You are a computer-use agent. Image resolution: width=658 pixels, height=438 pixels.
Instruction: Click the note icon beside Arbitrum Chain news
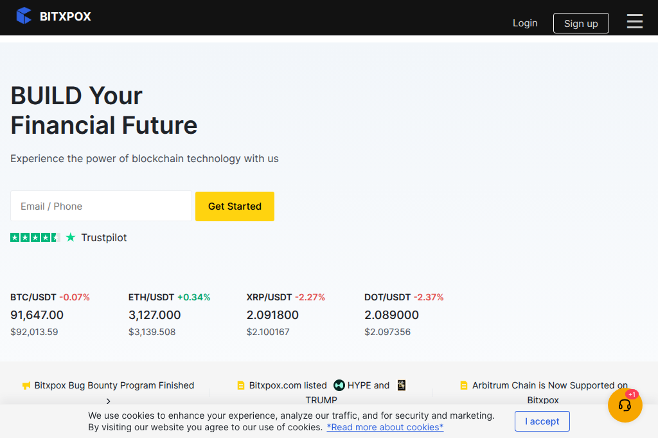click(464, 385)
